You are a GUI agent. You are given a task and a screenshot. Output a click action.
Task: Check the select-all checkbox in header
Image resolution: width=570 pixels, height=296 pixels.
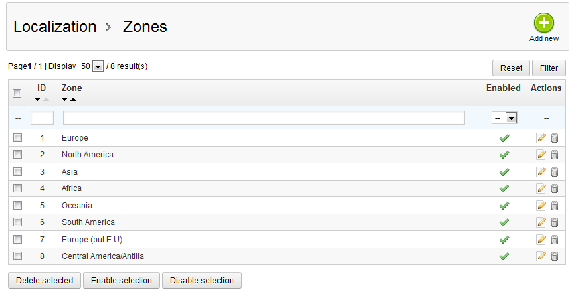tap(18, 94)
